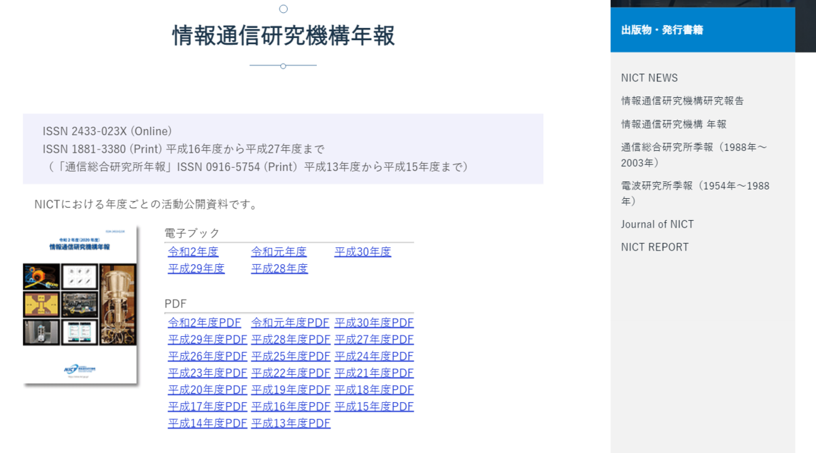Open NICT NEWS in the sidebar
Screen dimensions: 816x453
649,77
